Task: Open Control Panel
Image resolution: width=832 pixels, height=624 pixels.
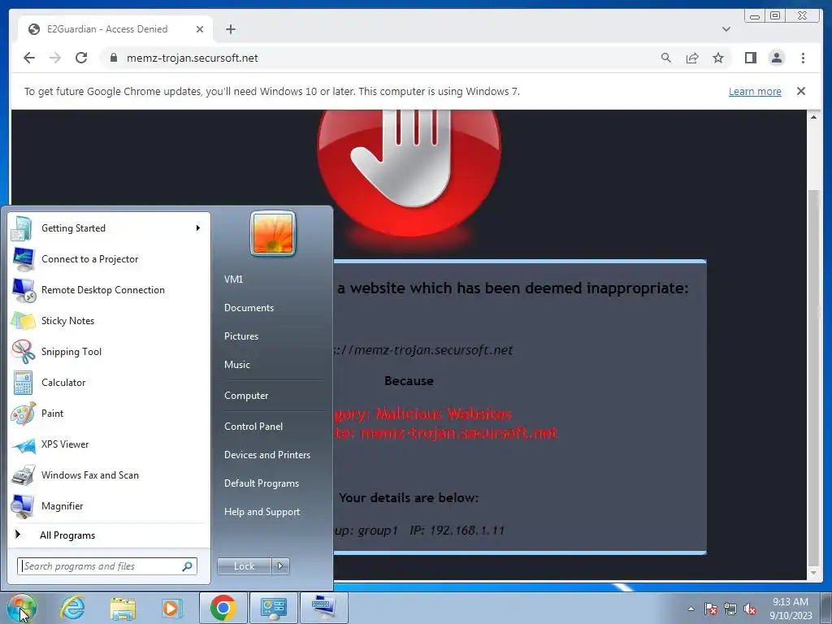Action: (x=271, y=427)
